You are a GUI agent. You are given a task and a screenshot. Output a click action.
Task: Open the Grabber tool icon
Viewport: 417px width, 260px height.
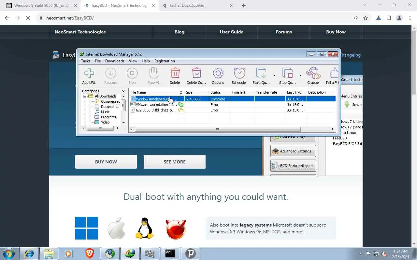tap(313, 73)
